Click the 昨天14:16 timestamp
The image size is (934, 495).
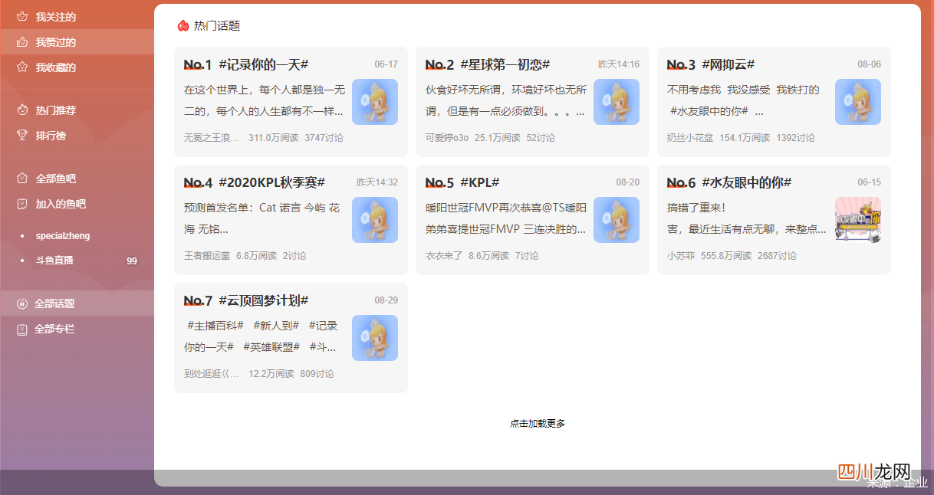[619, 64]
